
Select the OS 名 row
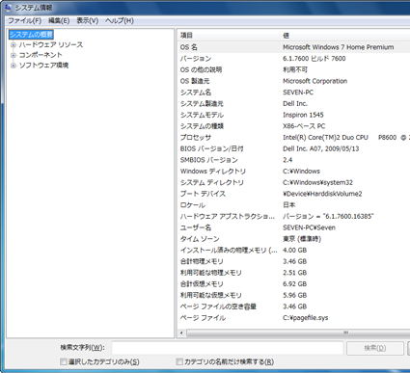[293, 47]
